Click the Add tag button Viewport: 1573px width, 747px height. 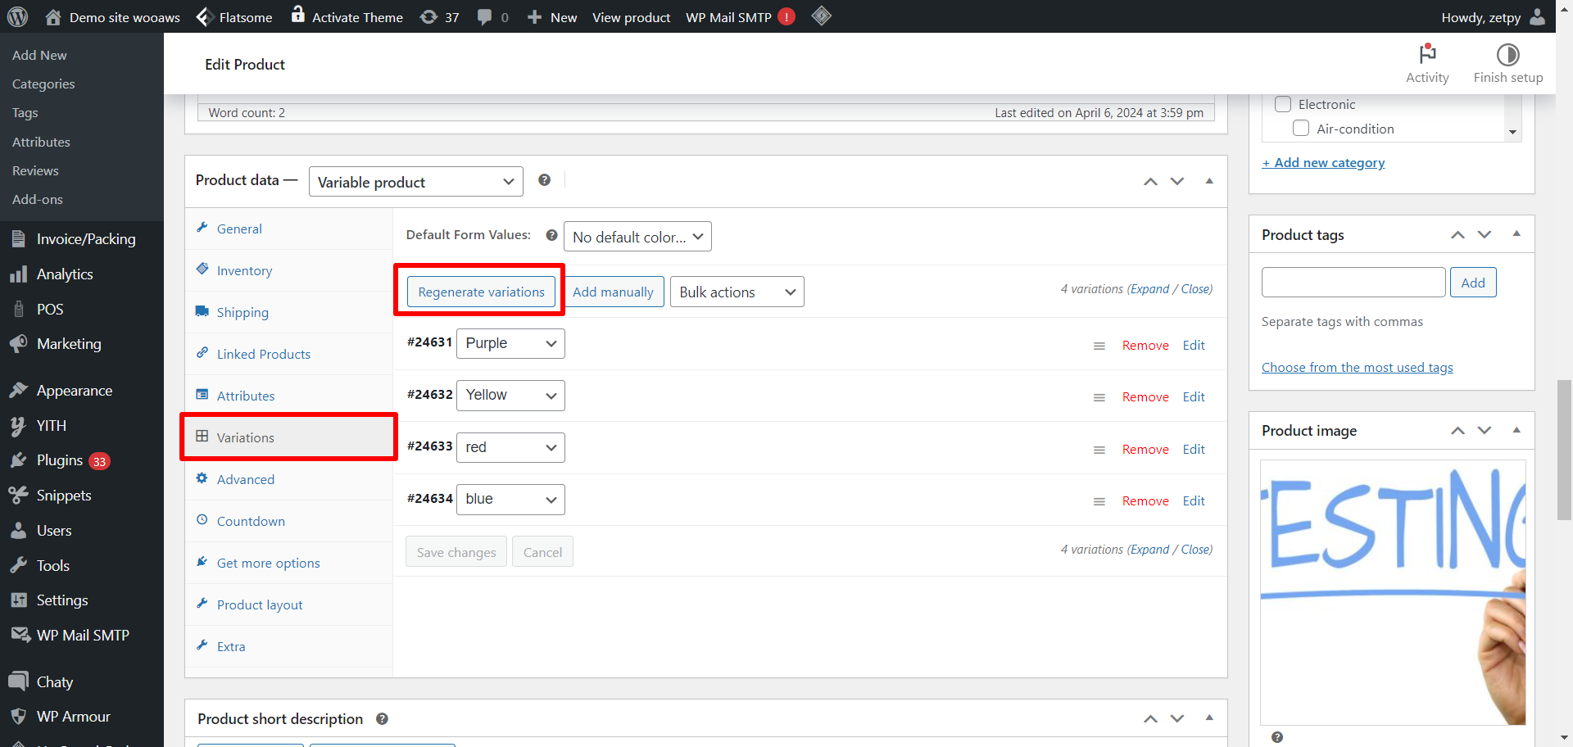(x=1473, y=283)
